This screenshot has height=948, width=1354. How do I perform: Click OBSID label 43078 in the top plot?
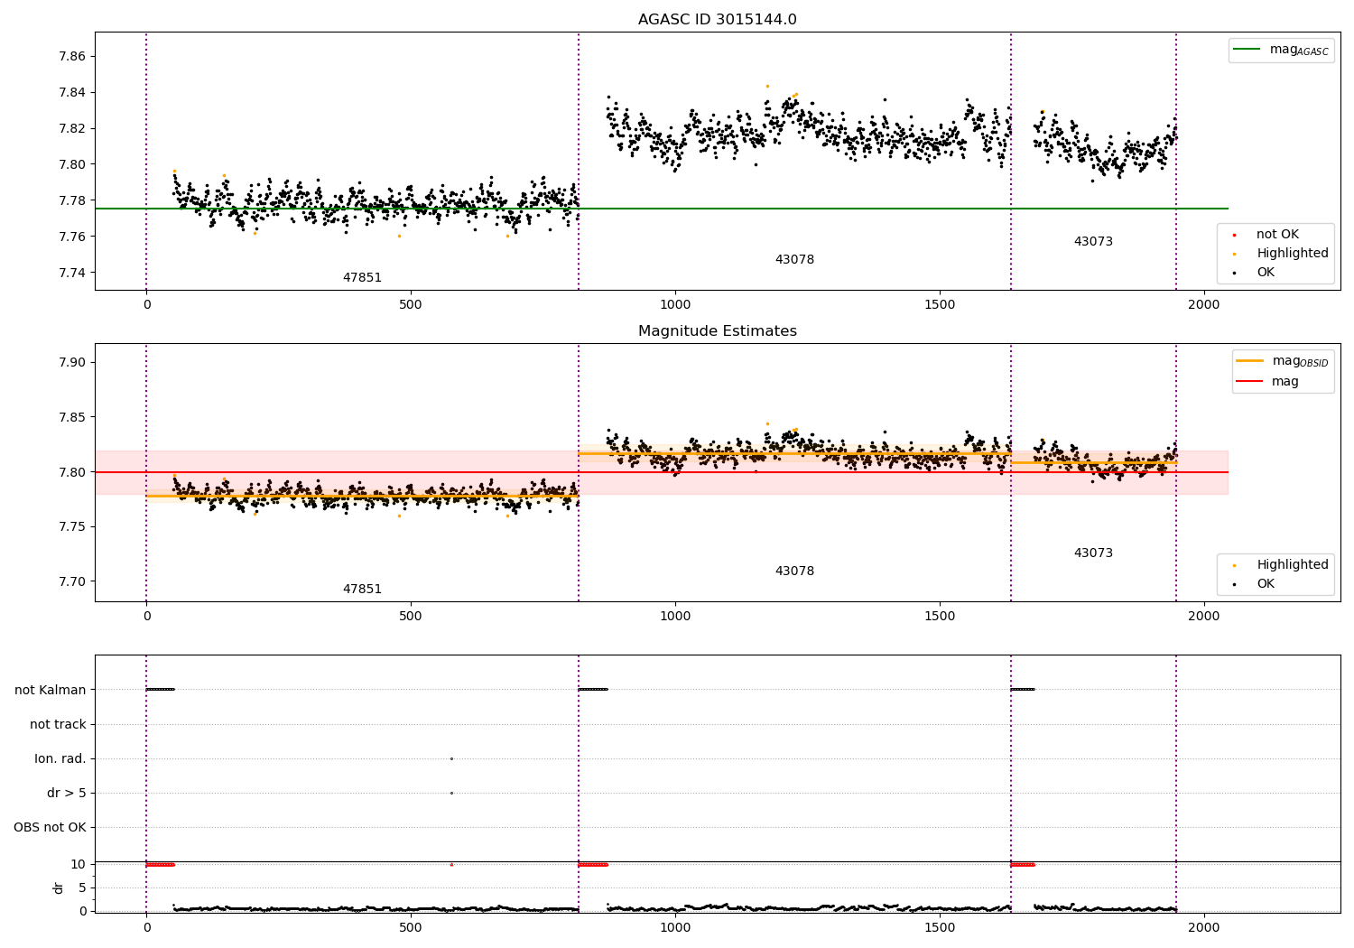(x=794, y=260)
